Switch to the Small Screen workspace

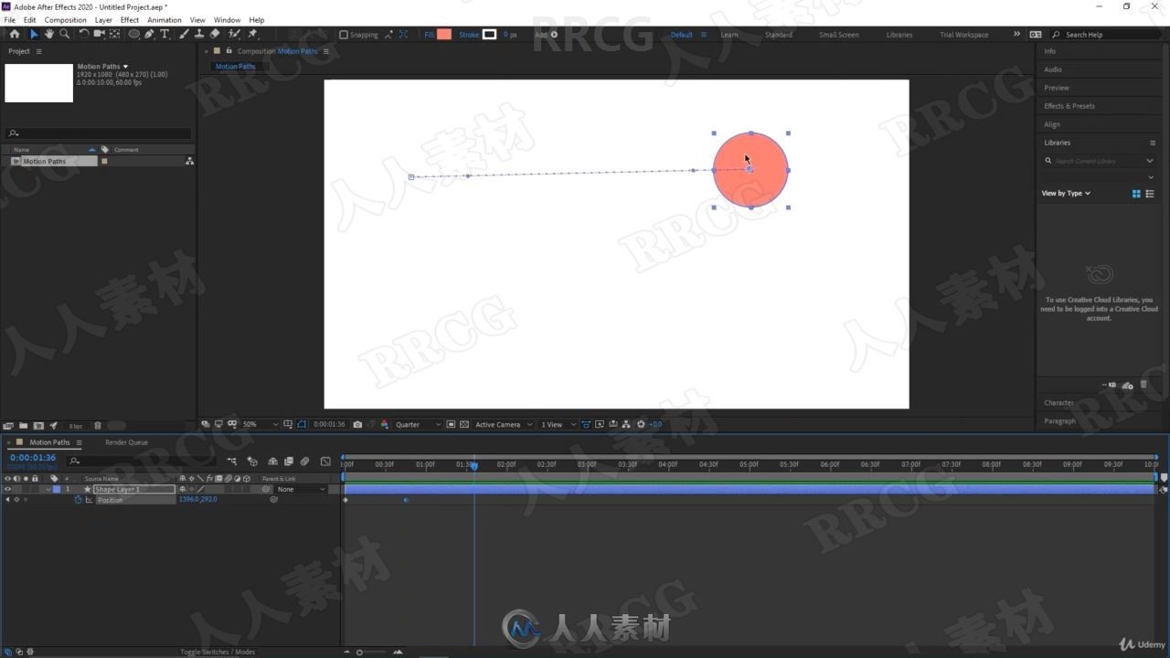coord(839,35)
